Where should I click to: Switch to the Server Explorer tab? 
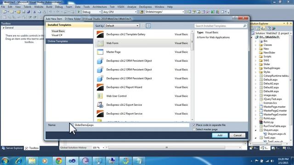point(12,148)
